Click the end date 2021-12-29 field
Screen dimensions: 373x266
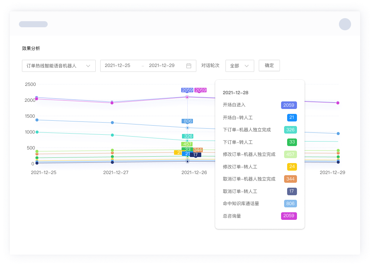click(x=162, y=66)
